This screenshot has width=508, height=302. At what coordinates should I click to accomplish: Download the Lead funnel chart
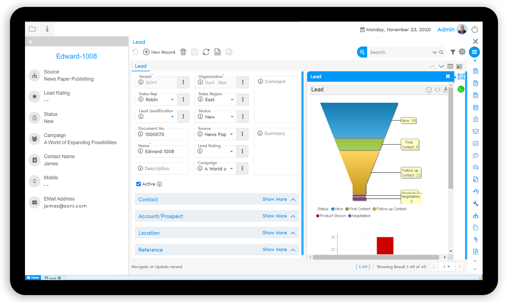point(445,90)
